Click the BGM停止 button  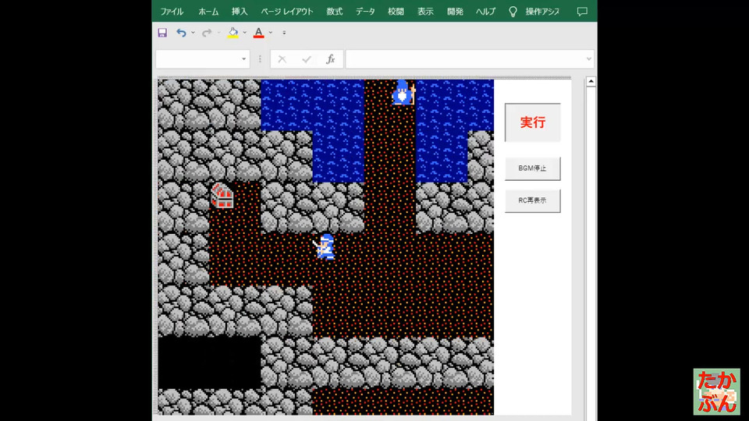pos(533,168)
